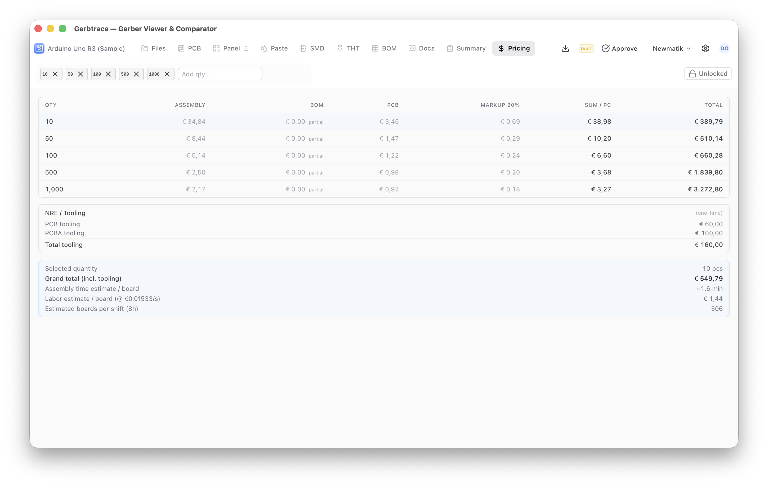Expand the Newmatik dropdown
Viewport: 768px width, 487px height.
tap(672, 48)
